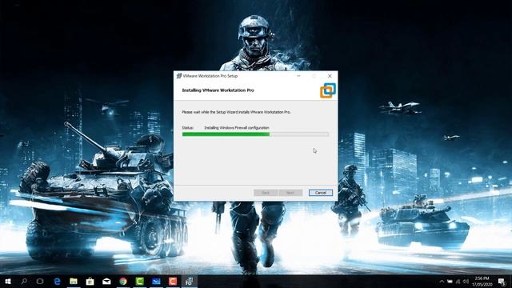Open the Mail app from the taskbar
Image resolution: width=512 pixels, height=288 pixels.
106,281
